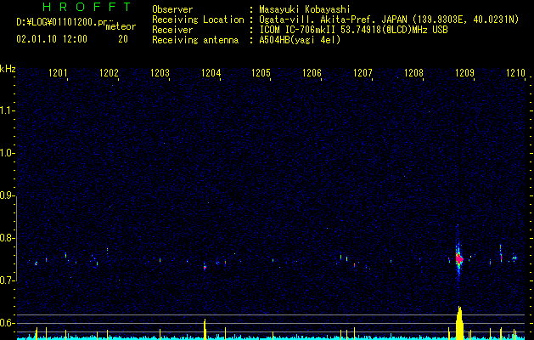Click the 1202 time marker
Viewport: 534px width, 340px height.
coord(109,73)
